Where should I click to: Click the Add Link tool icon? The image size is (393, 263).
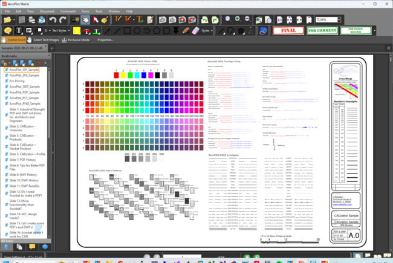[263, 31]
